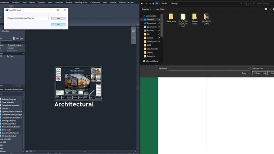
Task: Select Room Finish Schedule in browser
Action: 11,127
